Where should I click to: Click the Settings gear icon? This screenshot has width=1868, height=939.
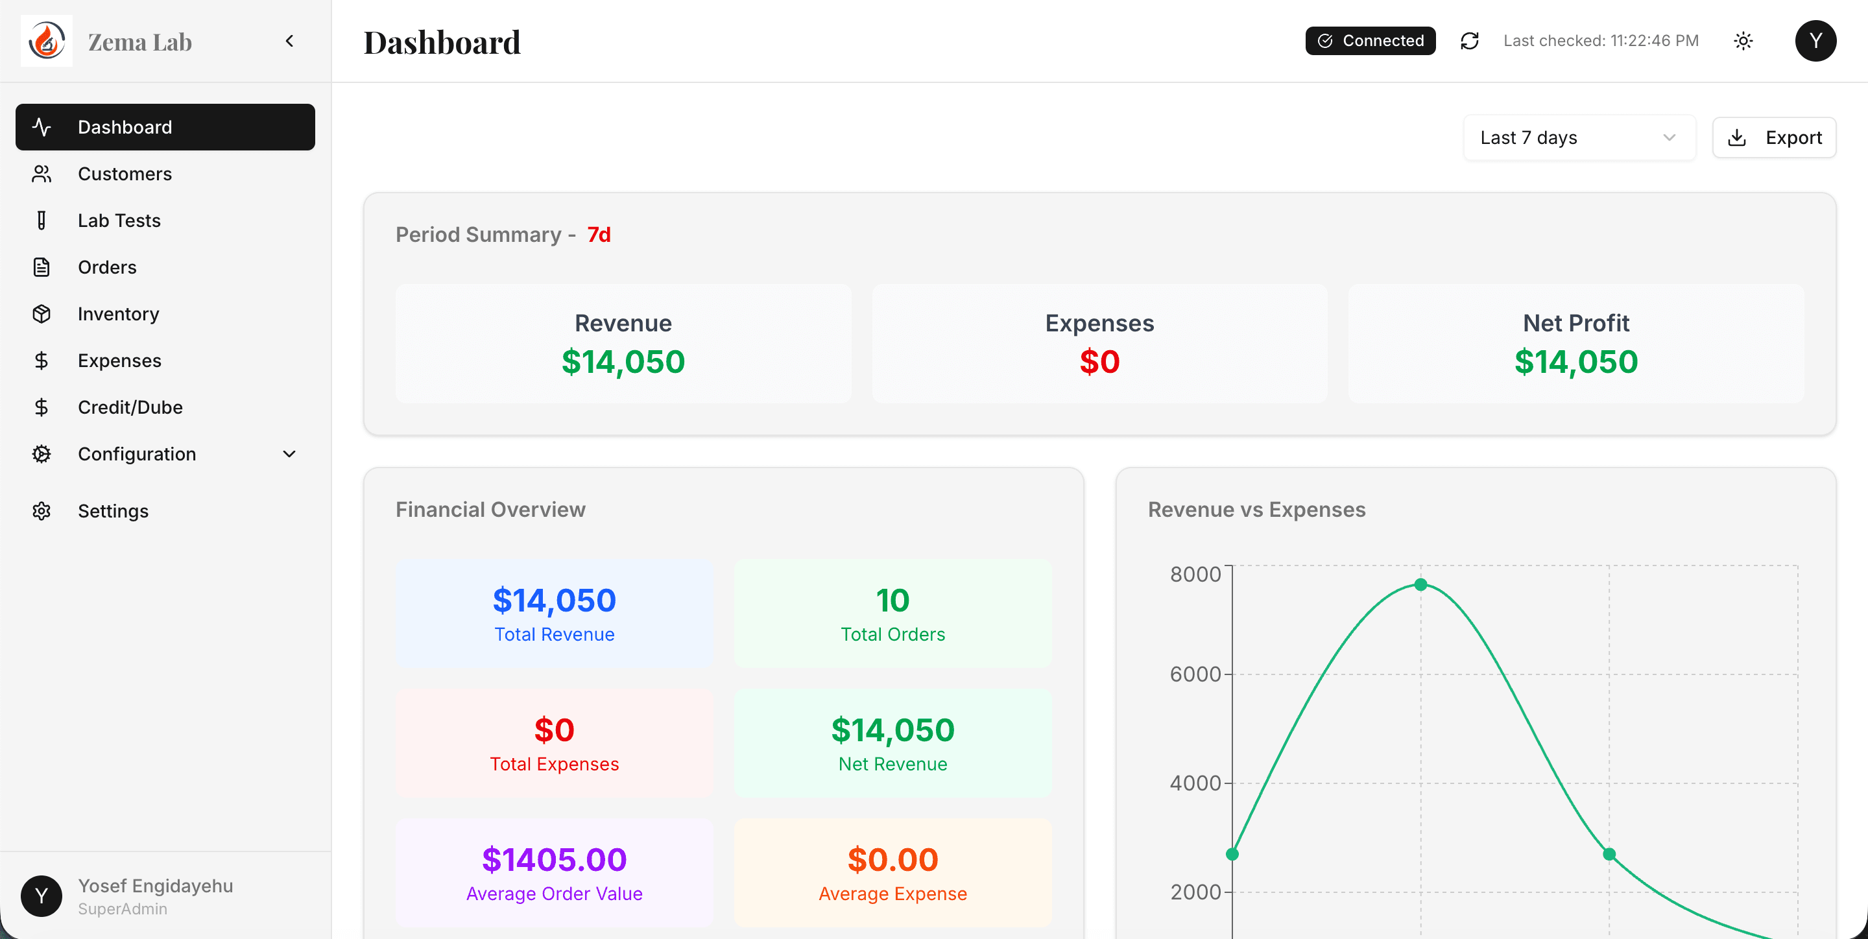42,511
